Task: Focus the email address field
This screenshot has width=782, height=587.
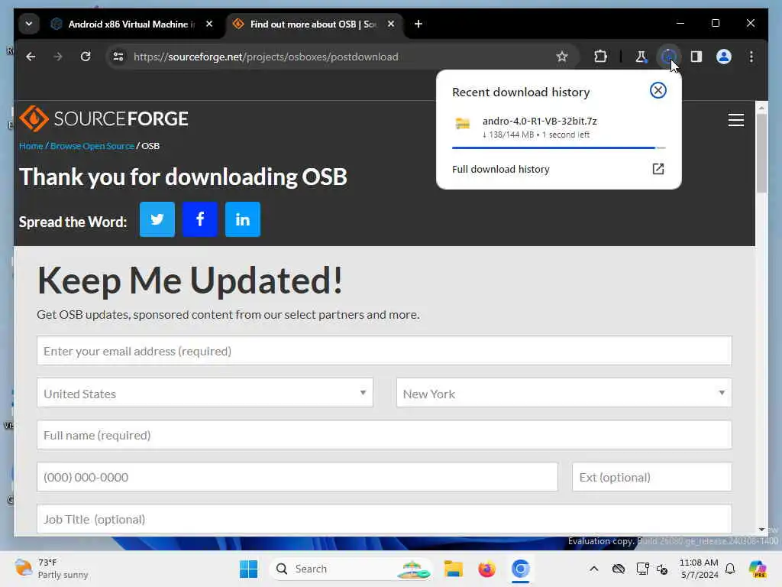Action: (x=384, y=351)
